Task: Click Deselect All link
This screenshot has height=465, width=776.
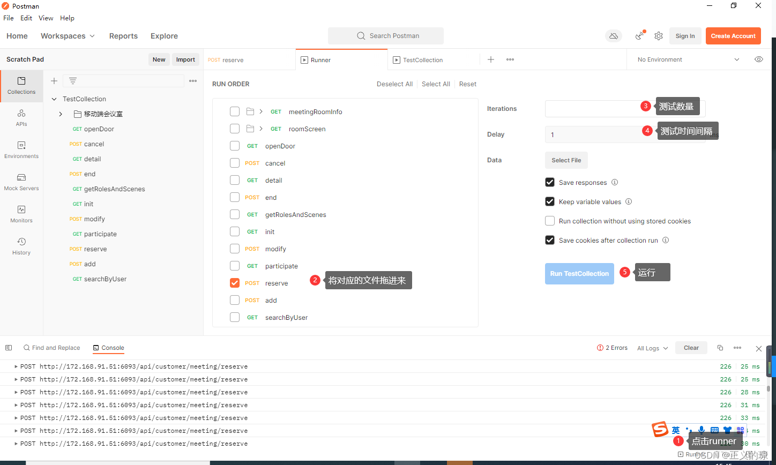Action: pyautogui.click(x=394, y=84)
